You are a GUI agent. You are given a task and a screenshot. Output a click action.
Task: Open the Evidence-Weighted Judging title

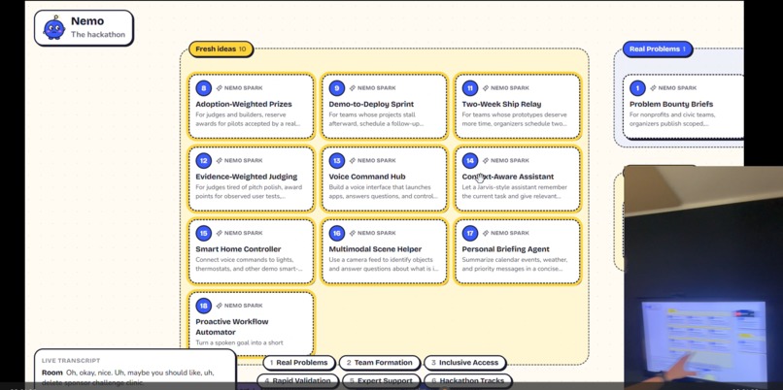pyautogui.click(x=246, y=177)
